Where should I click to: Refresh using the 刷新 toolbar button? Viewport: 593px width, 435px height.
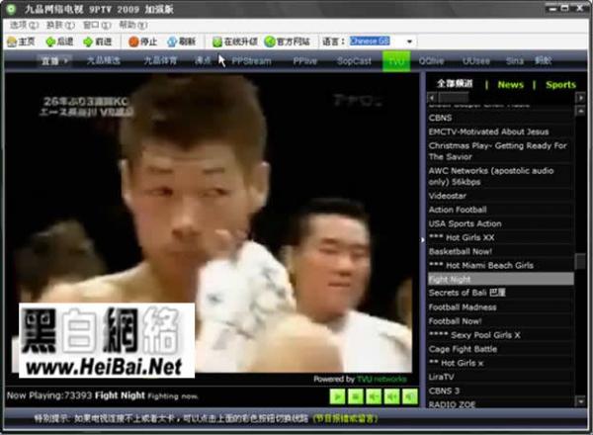click(x=182, y=42)
